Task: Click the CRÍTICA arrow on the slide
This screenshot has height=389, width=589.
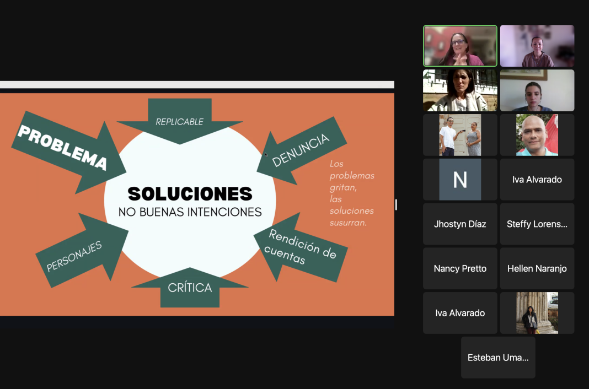Action: [x=190, y=287]
